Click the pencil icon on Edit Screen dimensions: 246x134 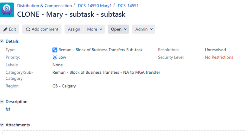point(5,29)
